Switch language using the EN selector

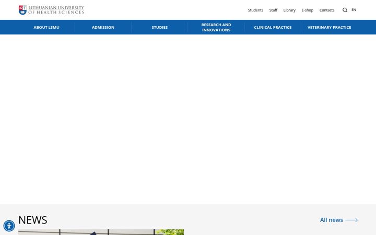(x=354, y=10)
